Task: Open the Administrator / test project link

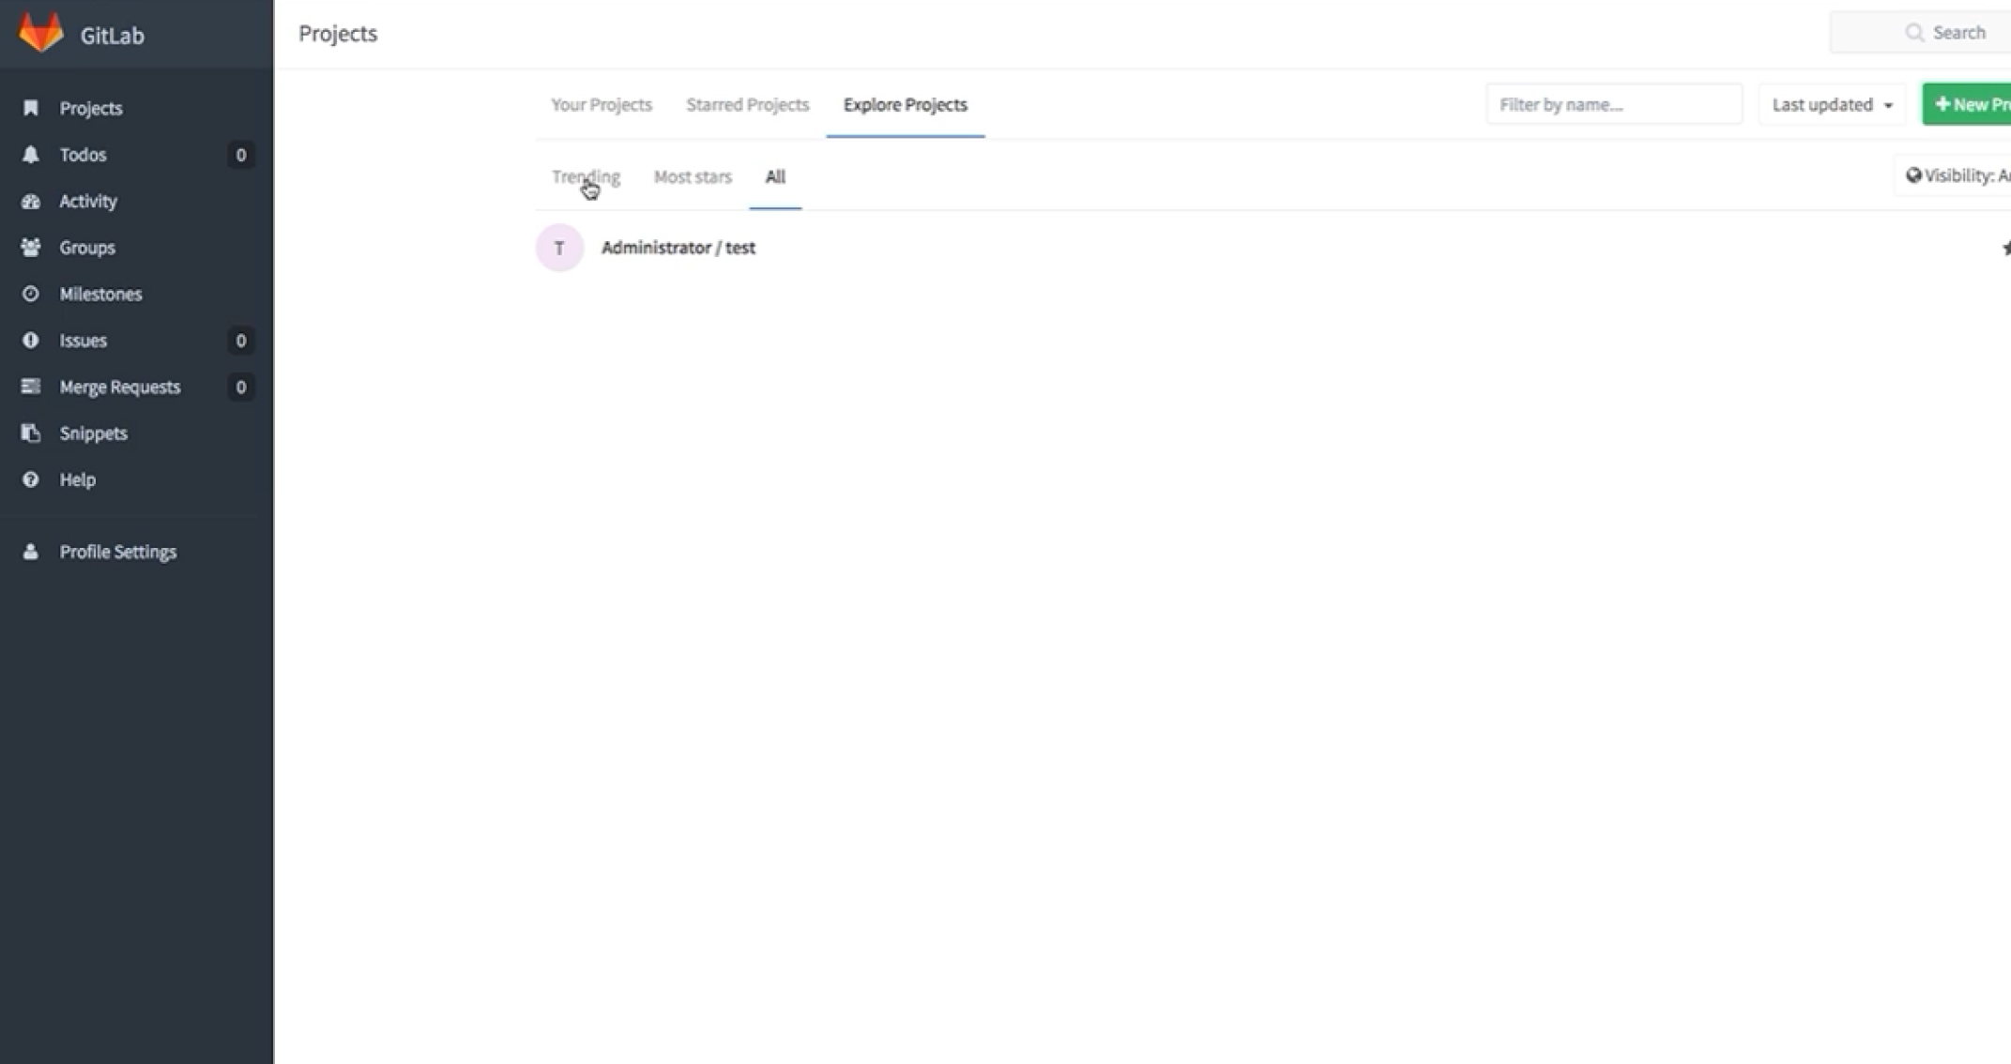Action: (678, 248)
